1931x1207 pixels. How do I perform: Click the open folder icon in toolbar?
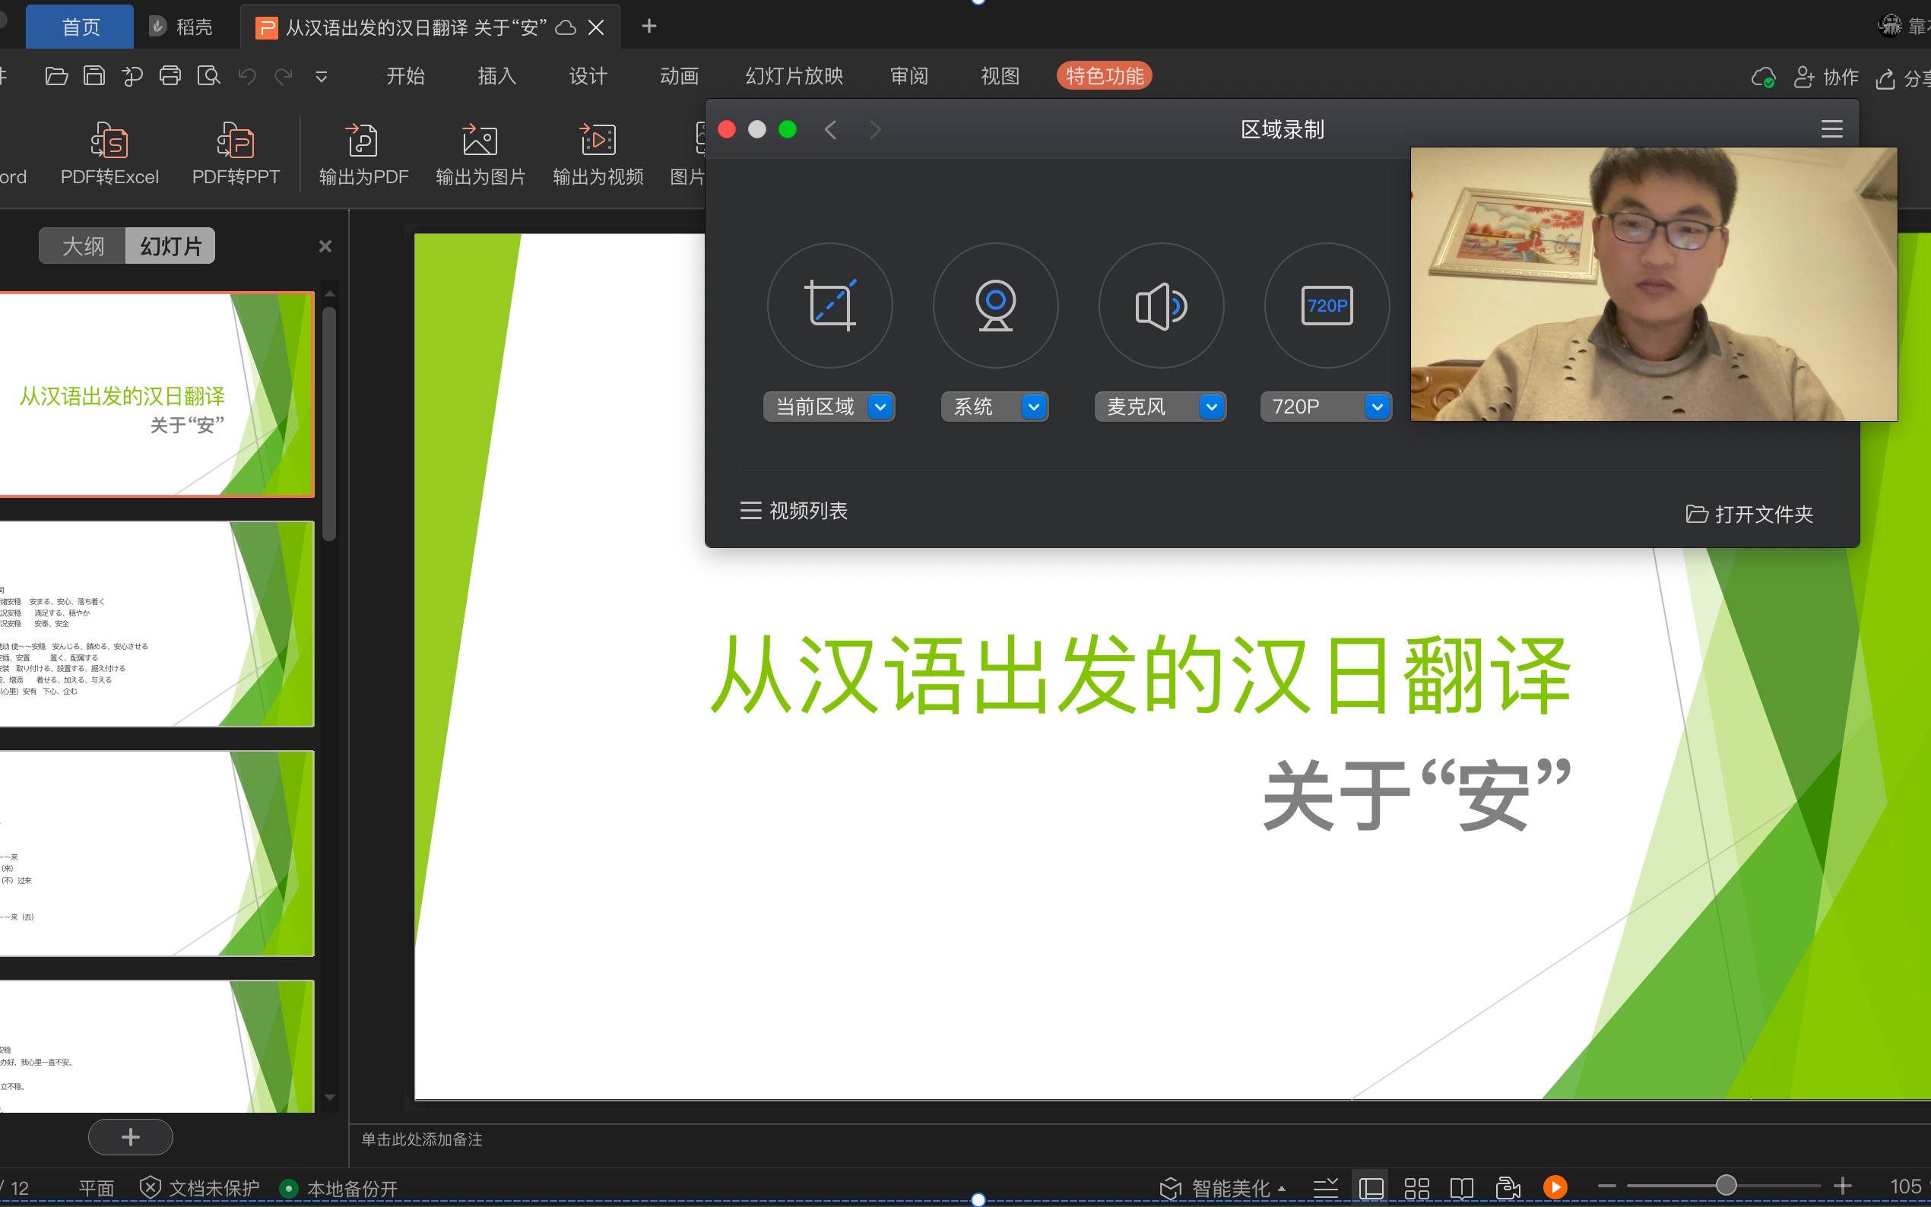click(x=56, y=77)
